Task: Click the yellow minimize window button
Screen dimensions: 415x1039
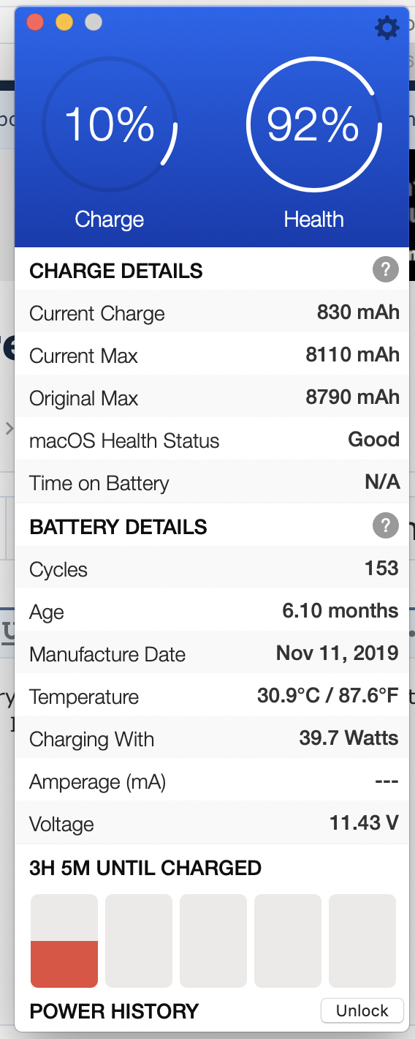Action: click(64, 22)
